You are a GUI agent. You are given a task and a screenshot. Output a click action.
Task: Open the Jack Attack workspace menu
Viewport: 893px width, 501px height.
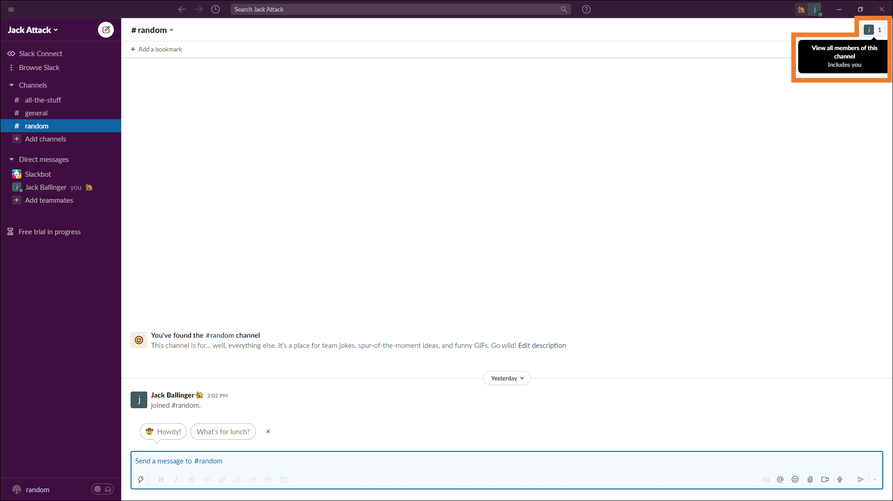pyautogui.click(x=33, y=30)
